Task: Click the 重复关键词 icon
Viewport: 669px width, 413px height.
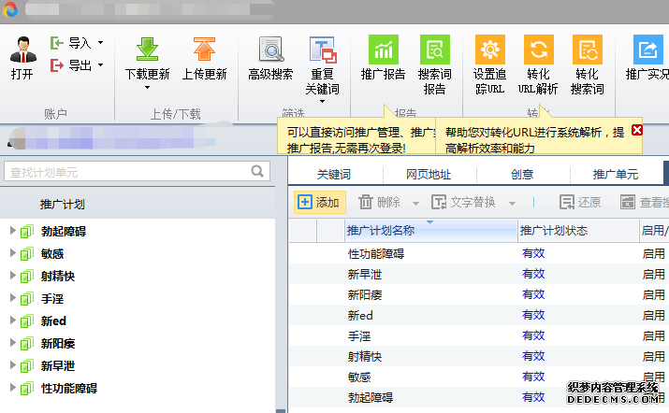Action: click(323, 50)
